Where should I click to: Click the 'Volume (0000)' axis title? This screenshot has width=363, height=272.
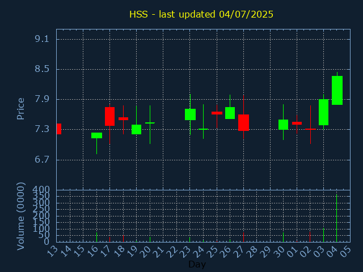[x=20, y=216]
